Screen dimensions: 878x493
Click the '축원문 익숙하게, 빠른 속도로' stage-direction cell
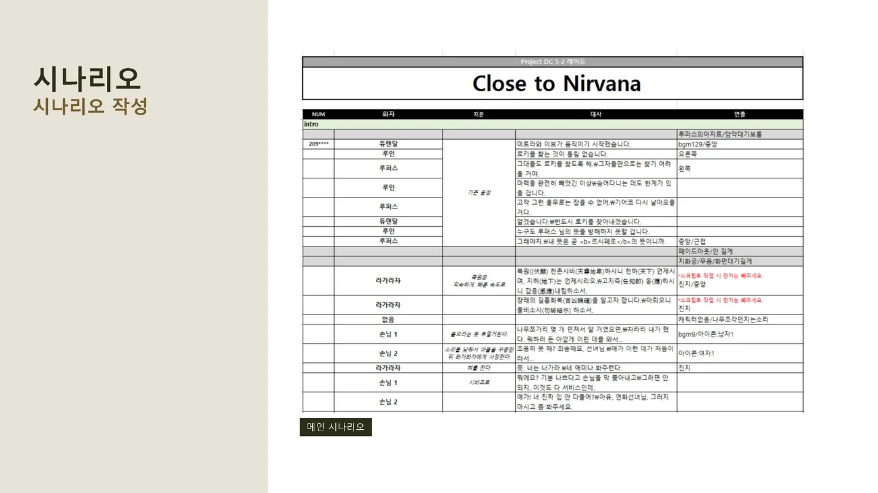[x=479, y=281]
